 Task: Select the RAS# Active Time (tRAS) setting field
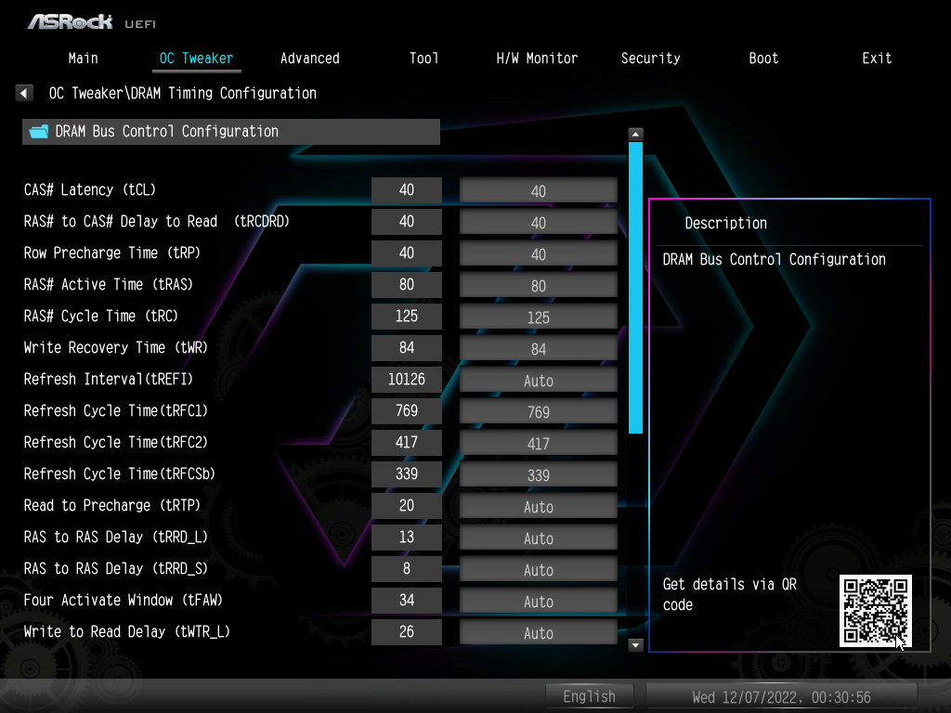[538, 285]
